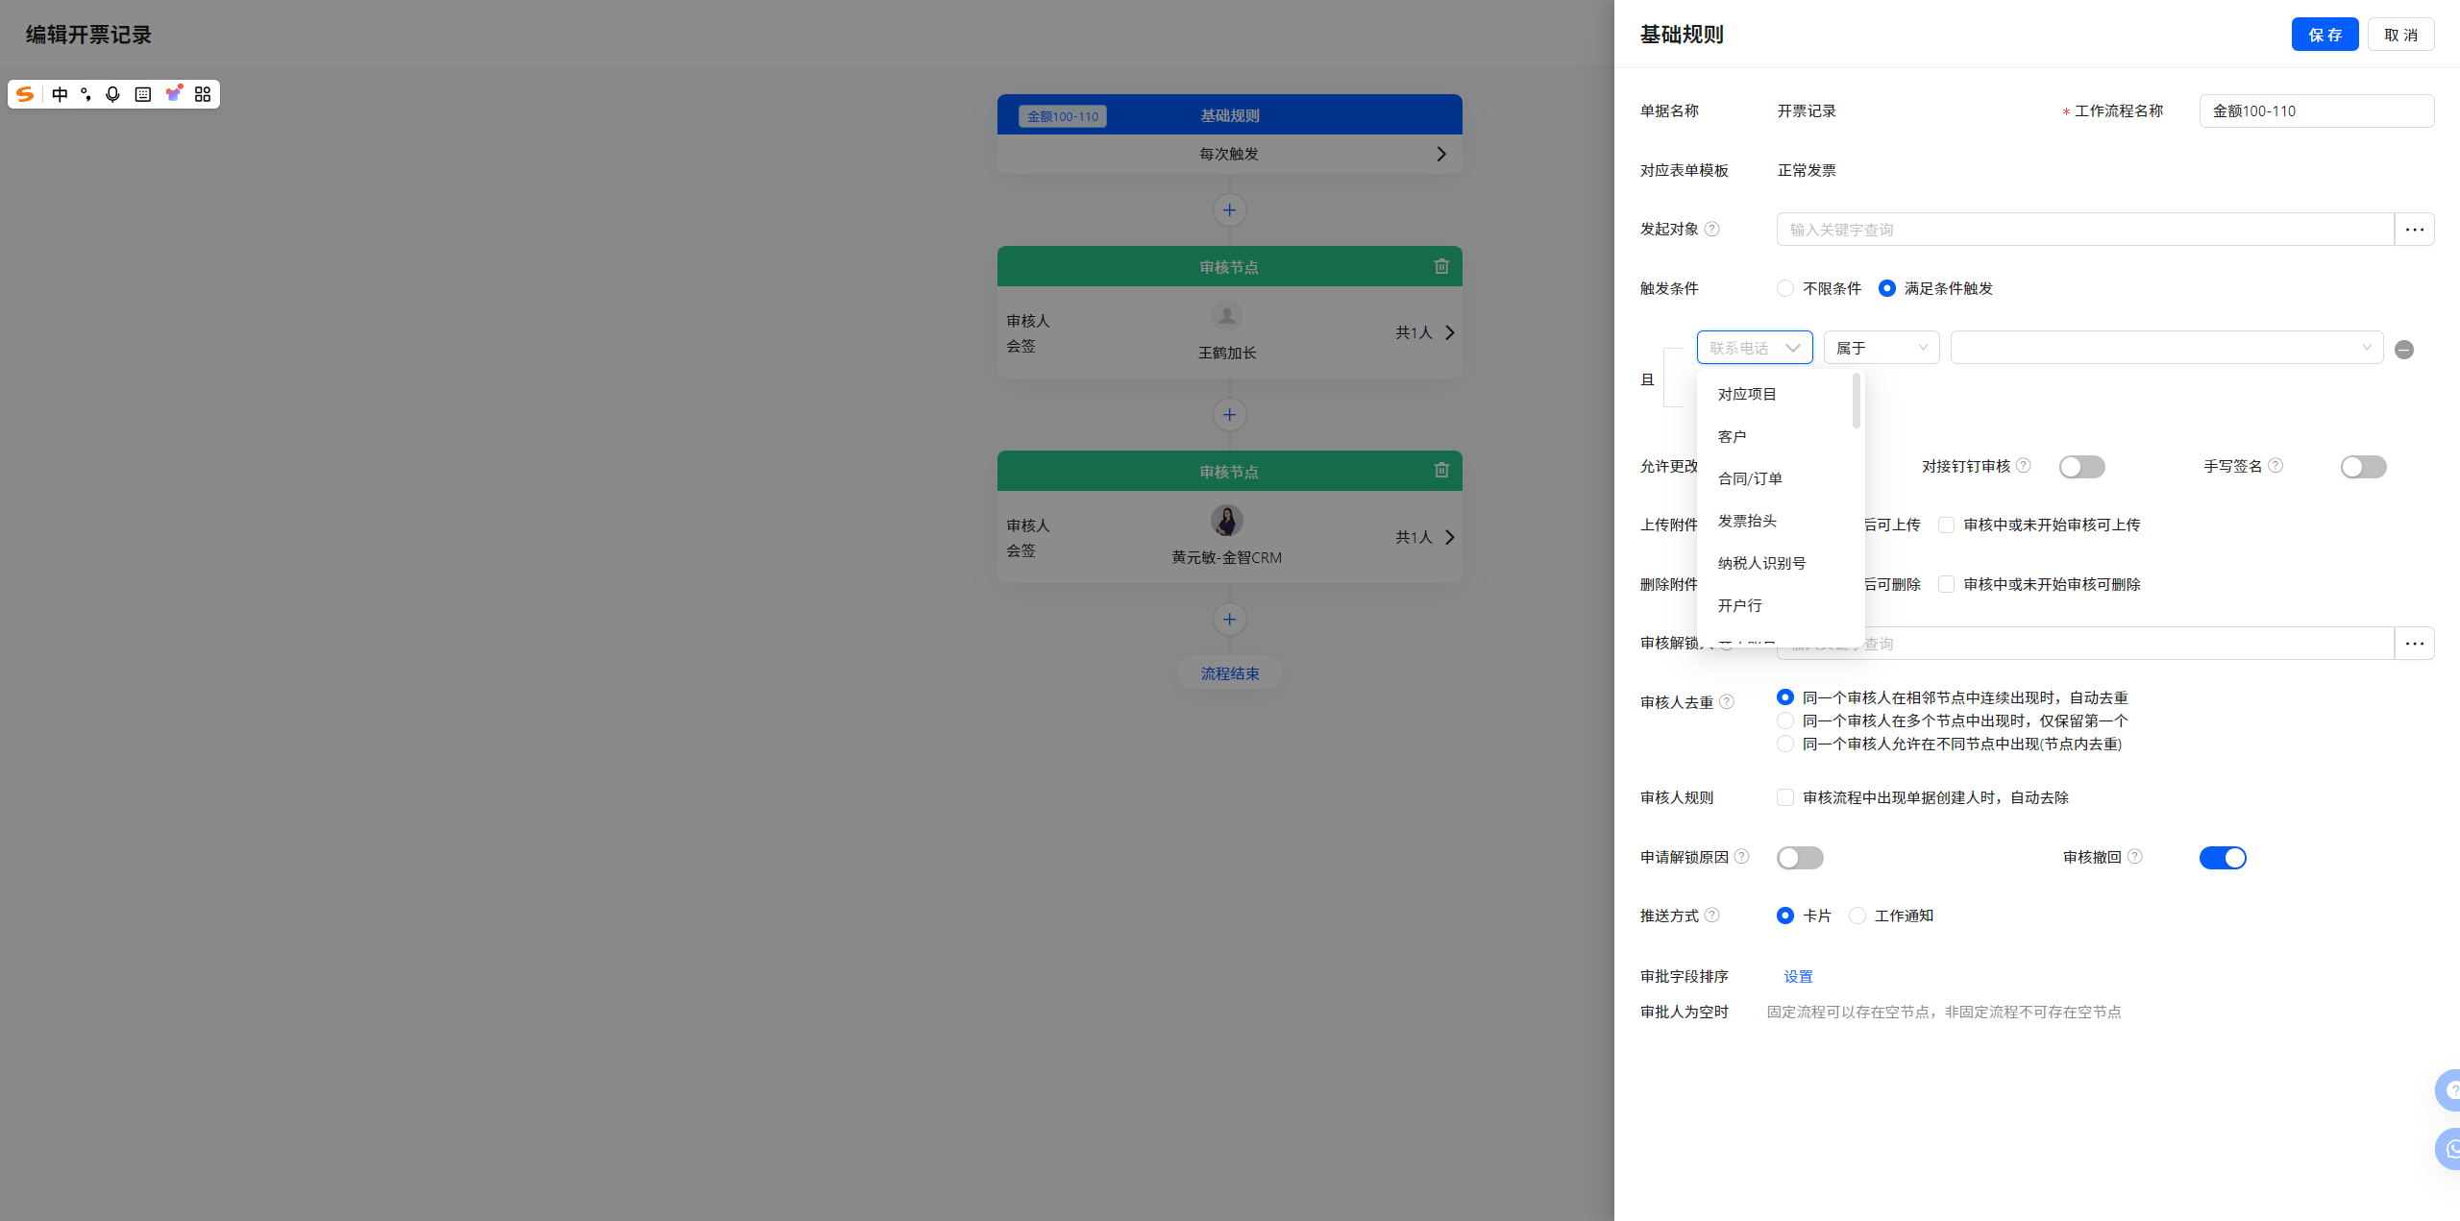Remove trigger condition row with minus icon
This screenshot has height=1221, width=2460.
point(2404,350)
